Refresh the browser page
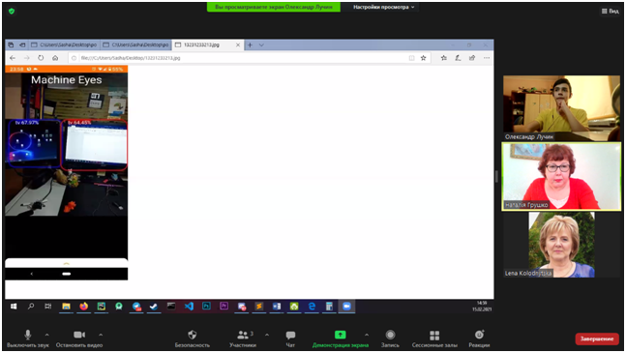626x353 pixels. click(x=41, y=58)
